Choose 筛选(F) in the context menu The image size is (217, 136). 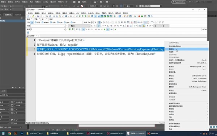click(187, 49)
